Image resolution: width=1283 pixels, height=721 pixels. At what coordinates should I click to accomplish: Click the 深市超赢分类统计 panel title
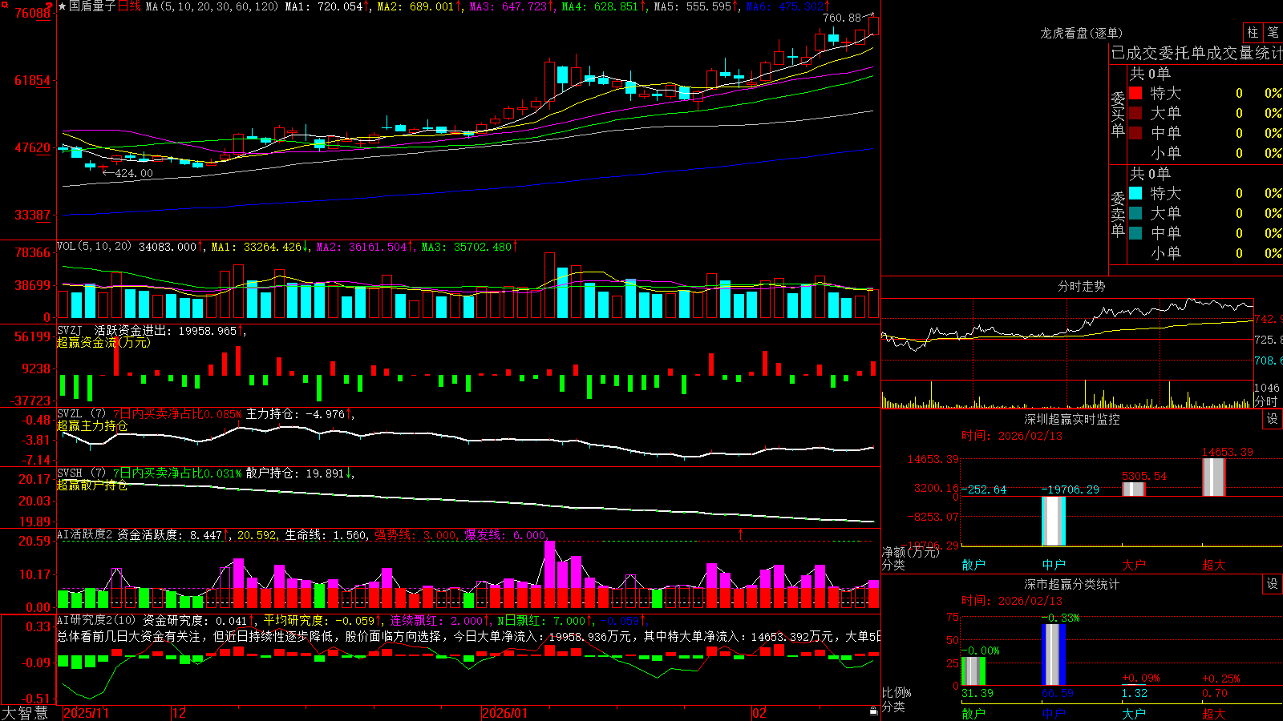click(1071, 584)
